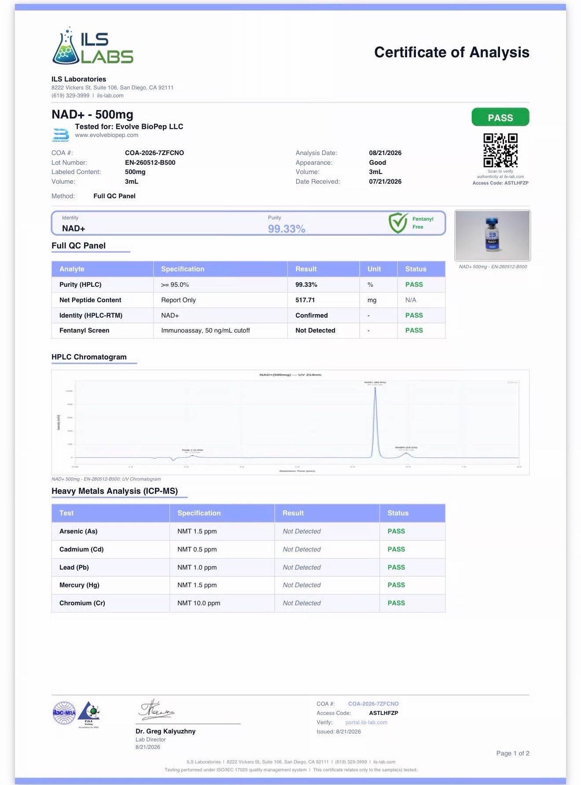This screenshot has width=581, height=785.
Task: Open www.evolvebiopep.com link
Action: (107, 135)
